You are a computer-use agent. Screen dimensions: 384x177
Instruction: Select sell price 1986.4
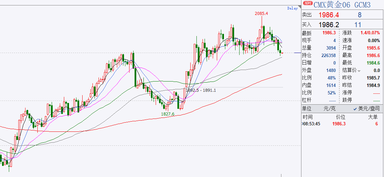click(x=329, y=15)
